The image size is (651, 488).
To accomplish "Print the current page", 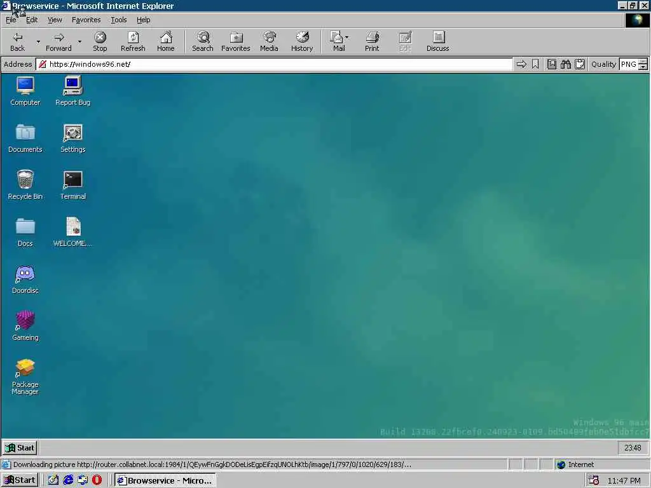I will [x=372, y=41].
